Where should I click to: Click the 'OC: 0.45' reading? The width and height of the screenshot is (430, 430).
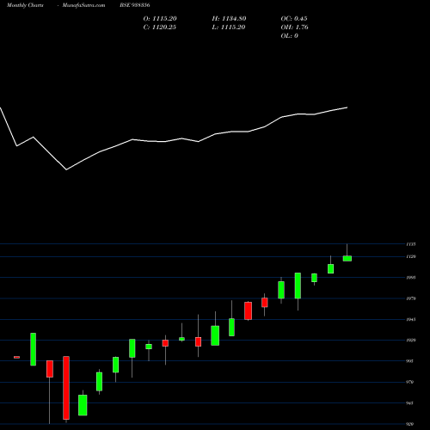(x=294, y=19)
